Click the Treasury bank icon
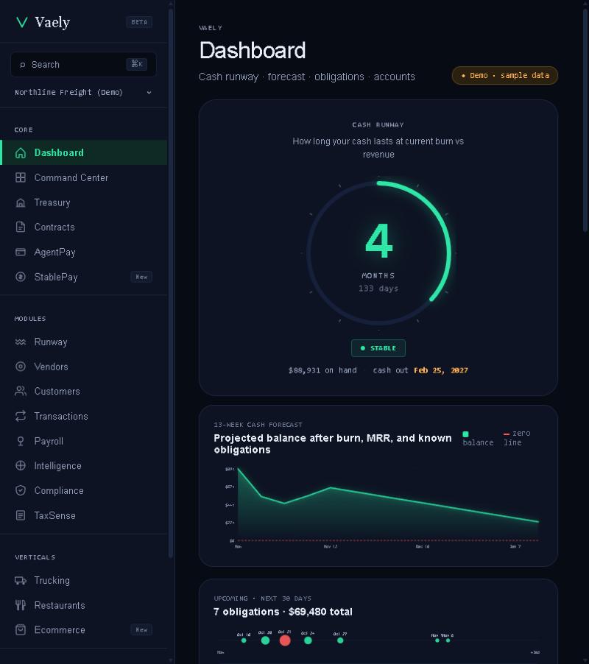The height and width of the screenshot is (664, 589). click(x=21, y=202)
